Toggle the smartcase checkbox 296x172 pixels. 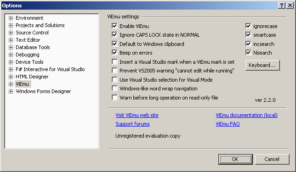coord(248,35)
